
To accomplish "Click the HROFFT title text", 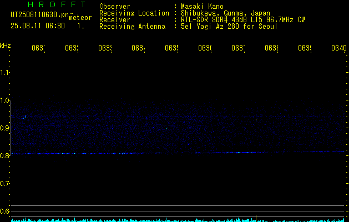I will coord(57,4).
